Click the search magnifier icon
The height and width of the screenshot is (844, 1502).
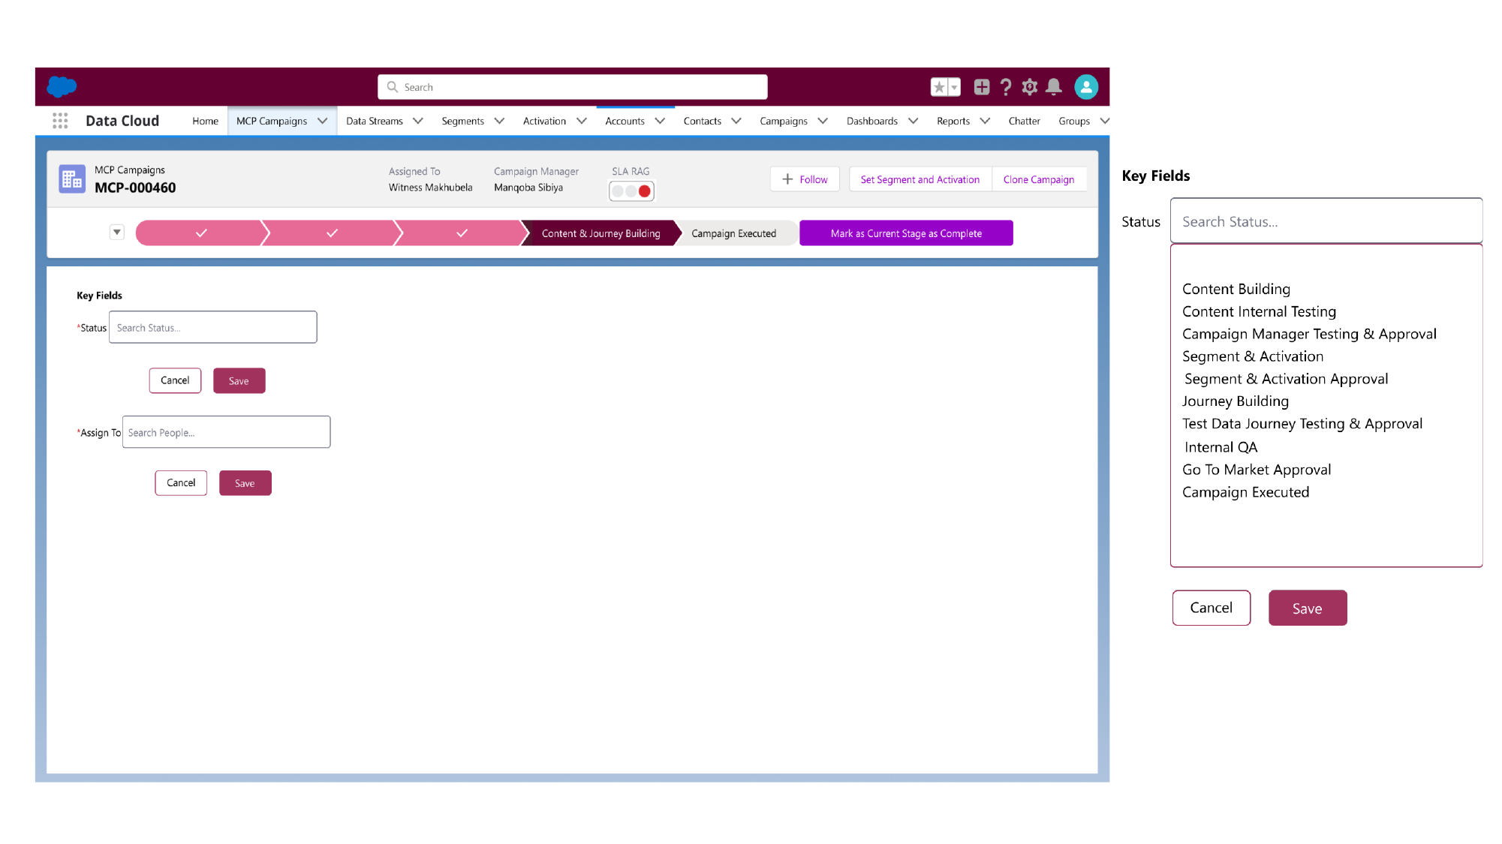[392, 87]
